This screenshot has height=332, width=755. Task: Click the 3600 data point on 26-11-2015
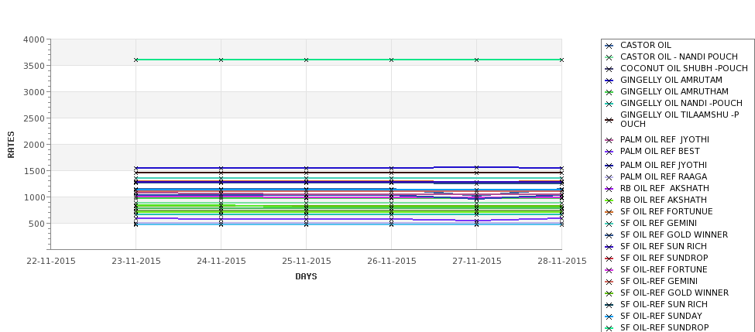pos(392,60)
